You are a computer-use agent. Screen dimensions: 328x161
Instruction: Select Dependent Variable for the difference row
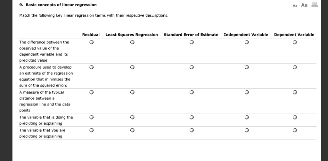(295, 42)
